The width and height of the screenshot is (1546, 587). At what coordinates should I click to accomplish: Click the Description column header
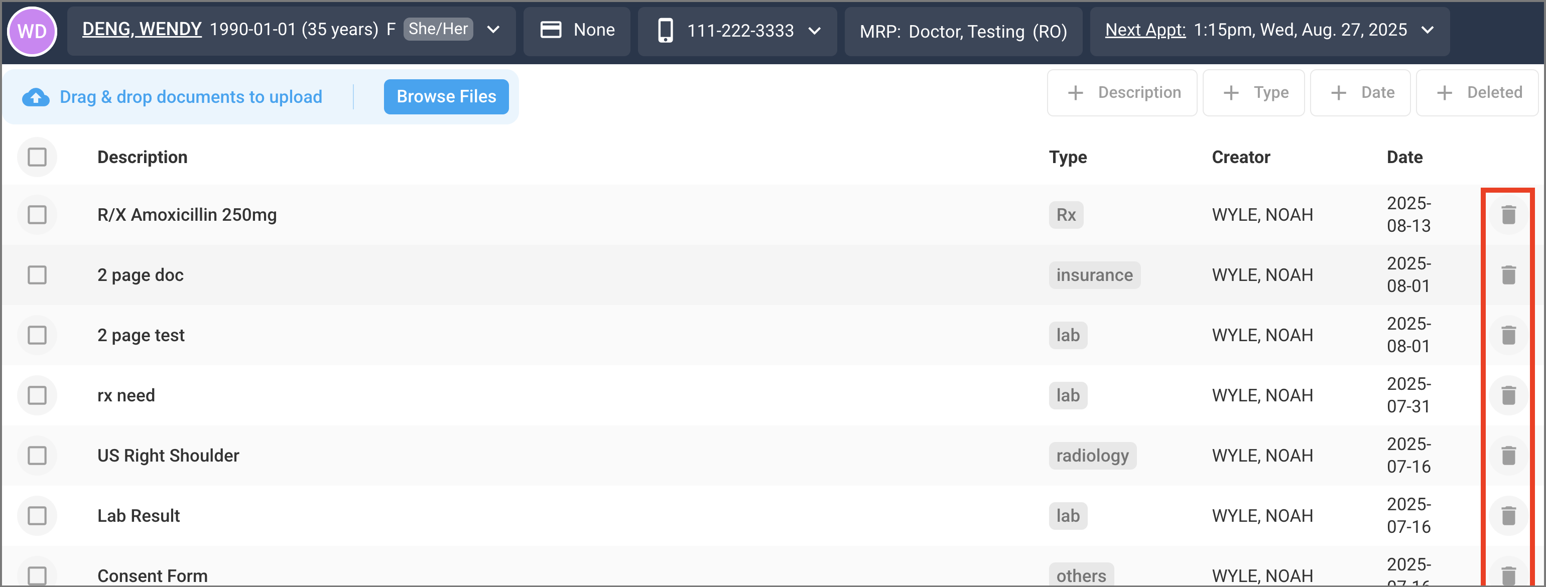142,157
